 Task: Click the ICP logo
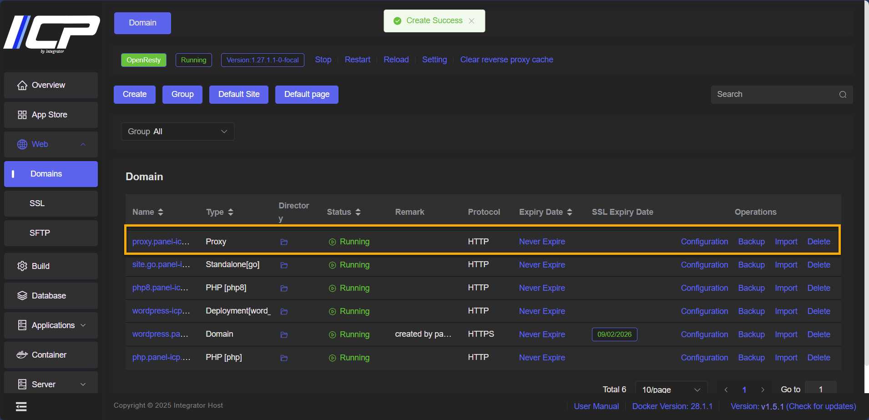coord(52,34)
